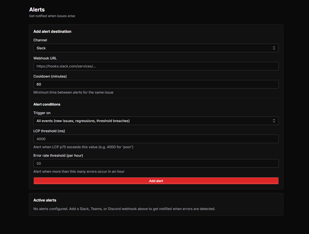
Task: Click the Add alert destination section title
Action: pyautogui.click(x=52, y=31)
